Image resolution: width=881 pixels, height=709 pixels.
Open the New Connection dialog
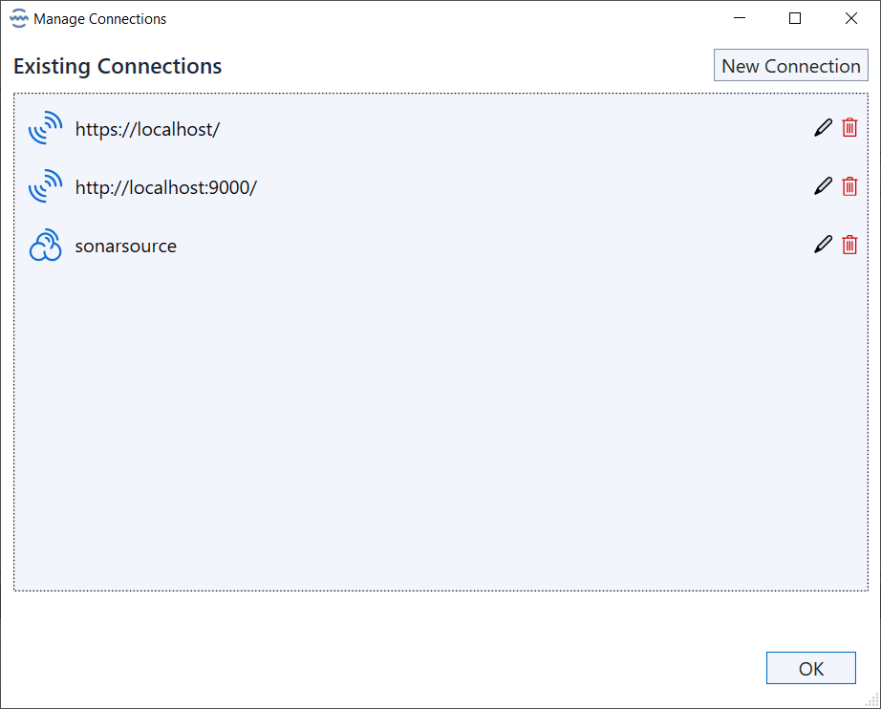pyautogui.click(x=791, y=65)
